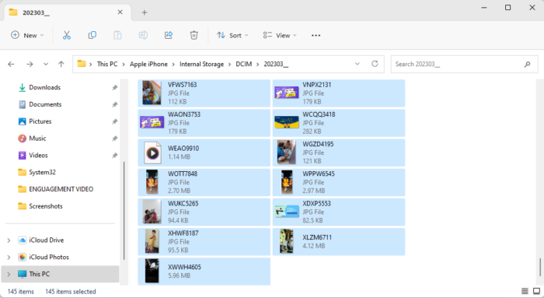Select the WGZD4195 JPG file
544x298 pixels.
coord(339,153)
